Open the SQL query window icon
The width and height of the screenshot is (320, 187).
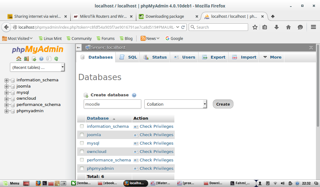tap(33, 59)
